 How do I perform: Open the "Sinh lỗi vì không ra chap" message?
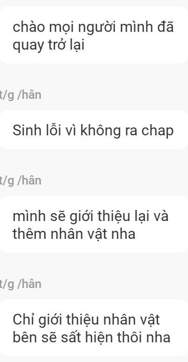pyautogui.click(x=93, y=130)
